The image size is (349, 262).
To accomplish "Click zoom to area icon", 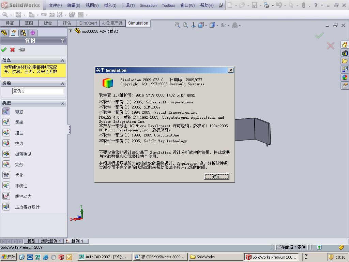I will pos(185,25).
